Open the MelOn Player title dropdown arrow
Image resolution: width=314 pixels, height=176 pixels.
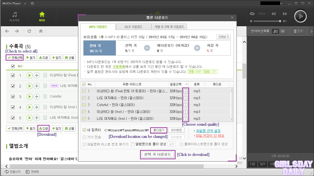[x=25, y=4]
